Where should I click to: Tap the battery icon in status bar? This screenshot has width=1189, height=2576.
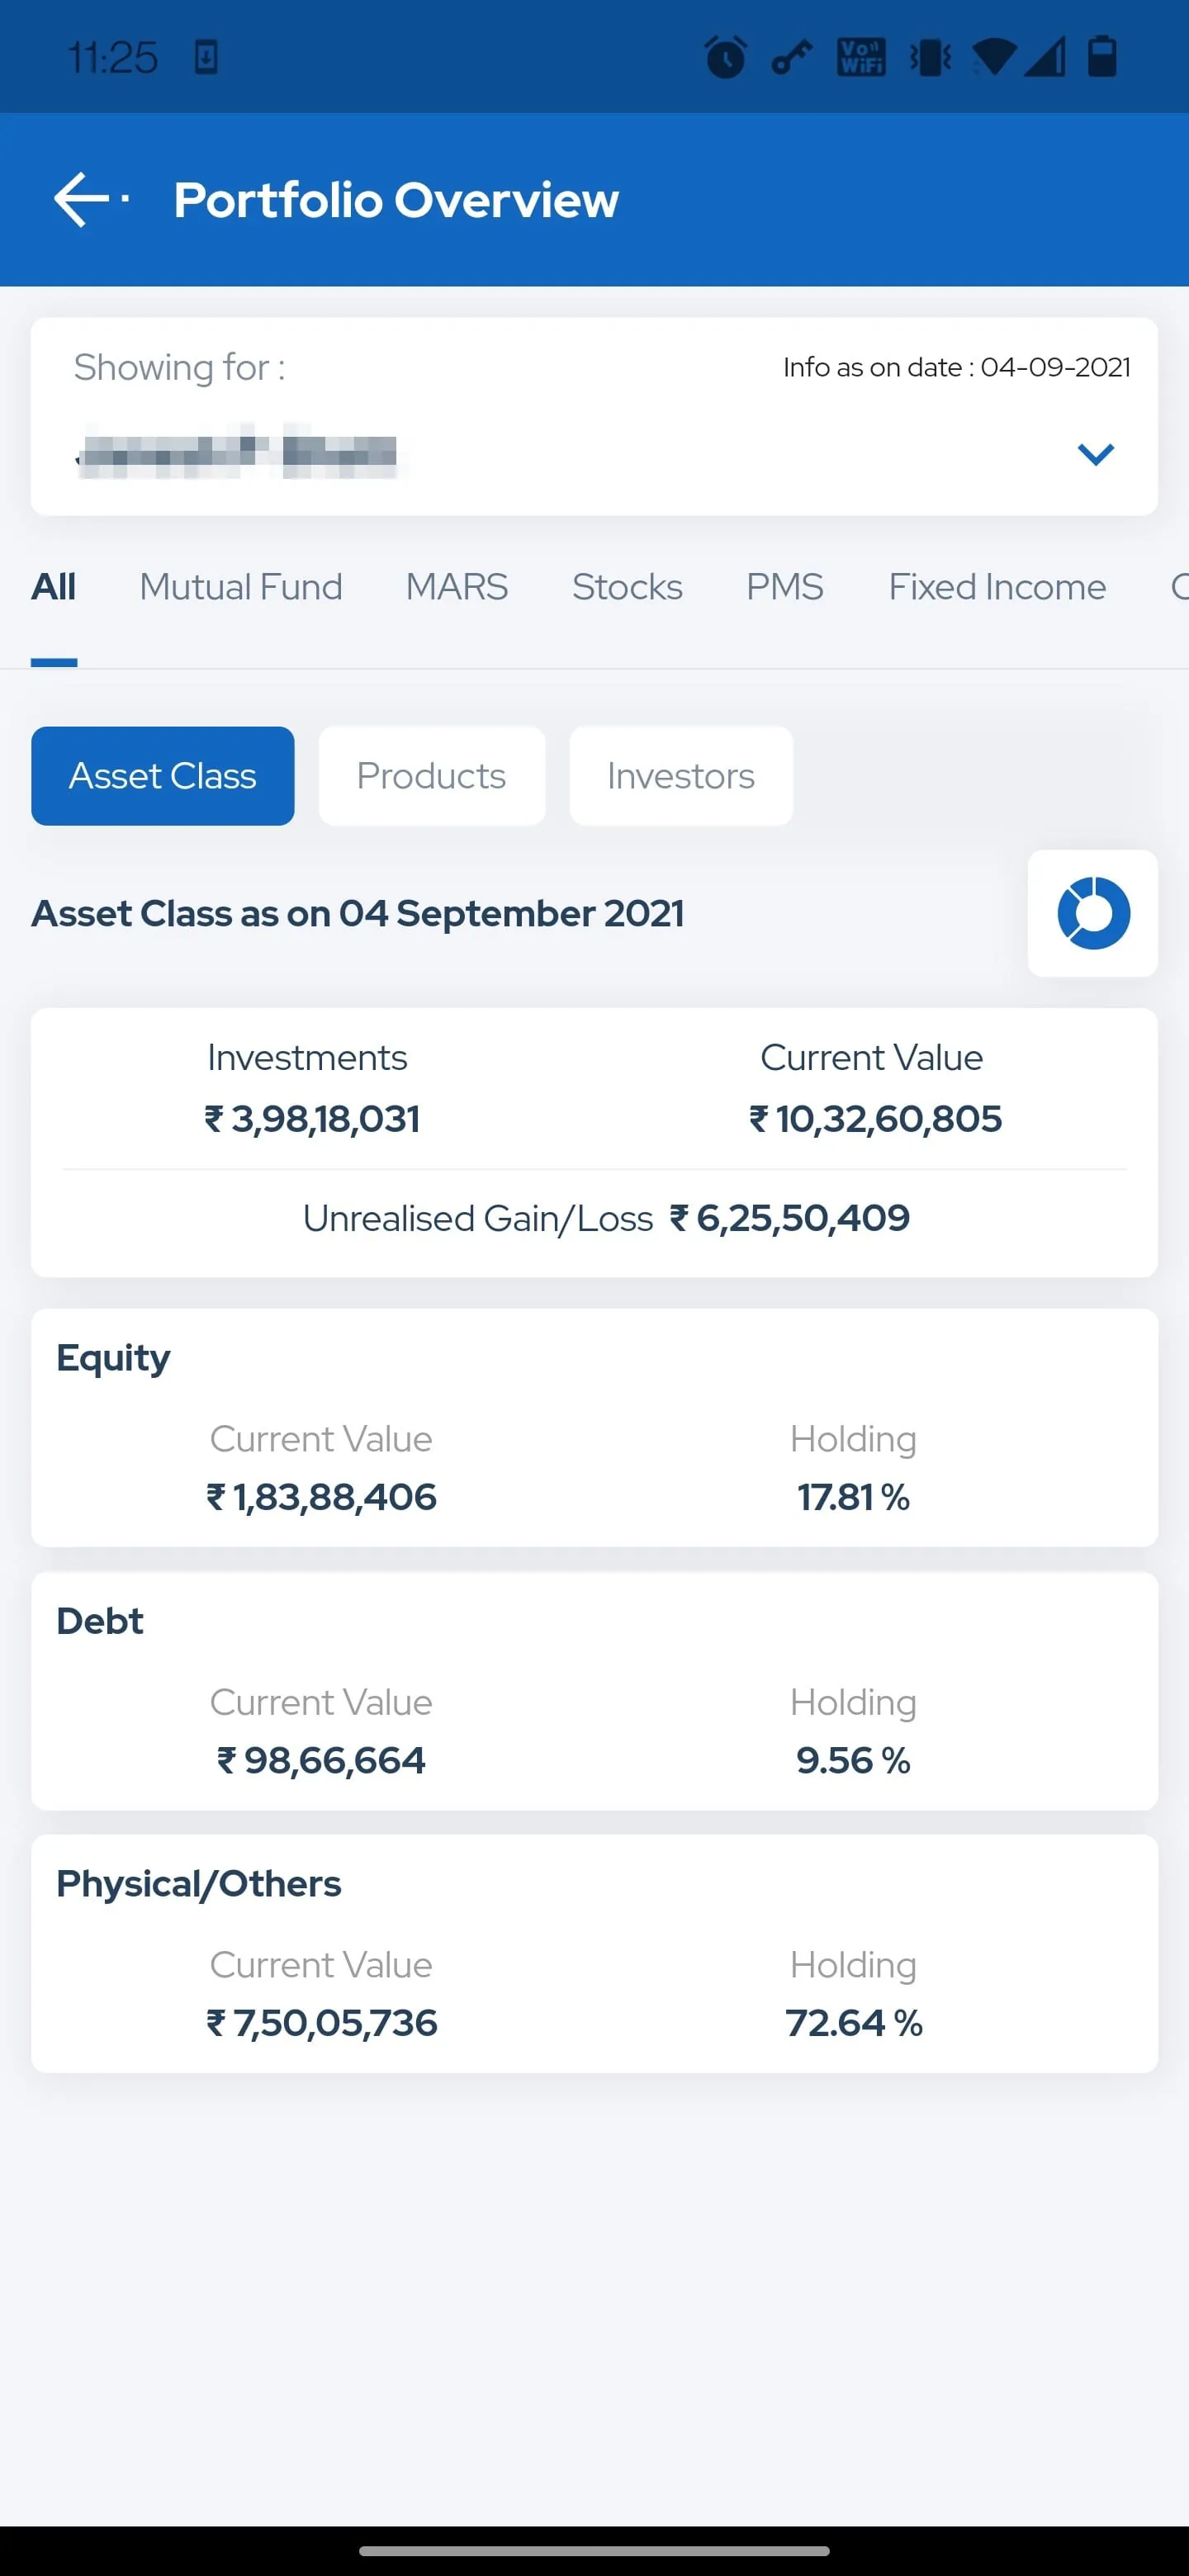(x=1102, y=57)
